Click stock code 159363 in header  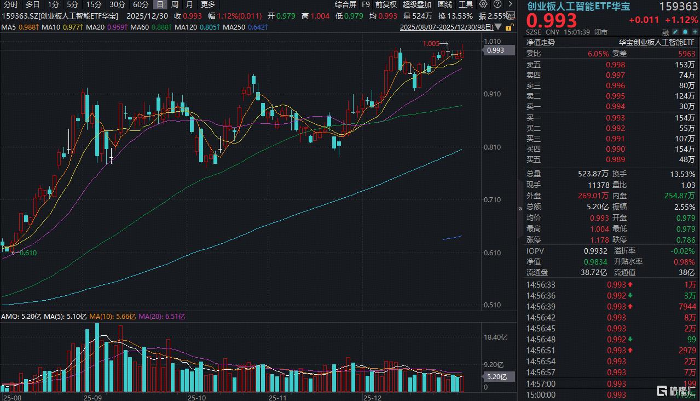[679, 7]
